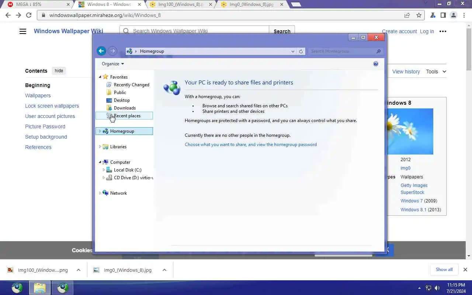472x295 pixels.
Task: Open the address bar history dropdown arrow
Action: (x=293, y=51)
